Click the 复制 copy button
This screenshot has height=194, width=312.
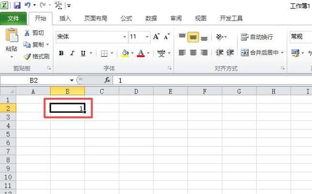point(34,45)
